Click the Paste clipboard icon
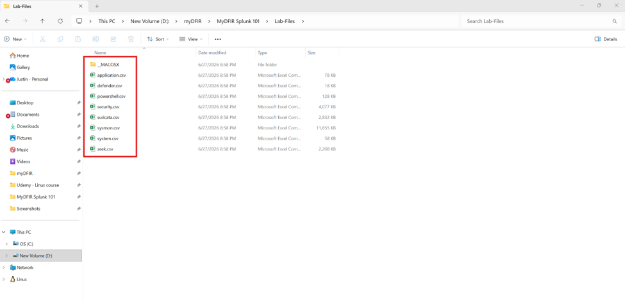The image size is (625, 301). point(78,39)
